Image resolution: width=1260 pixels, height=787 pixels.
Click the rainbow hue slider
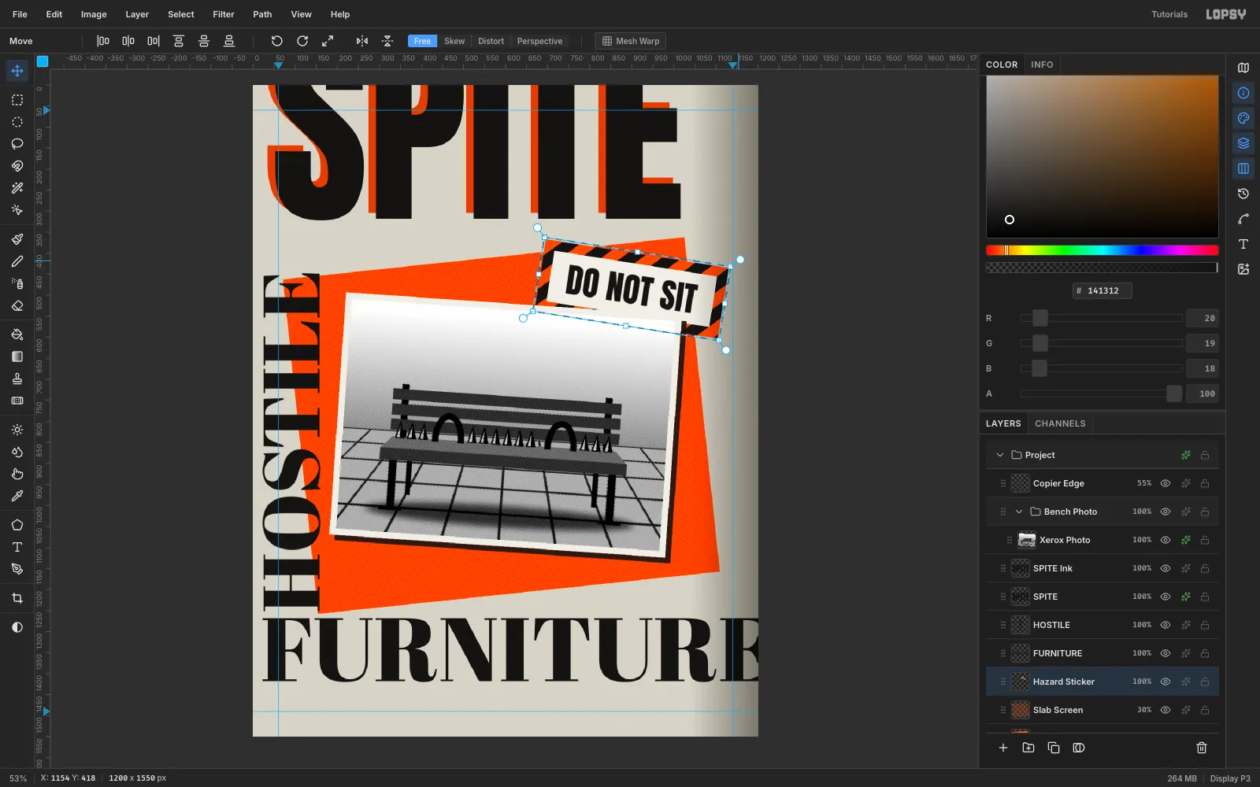1102,250
